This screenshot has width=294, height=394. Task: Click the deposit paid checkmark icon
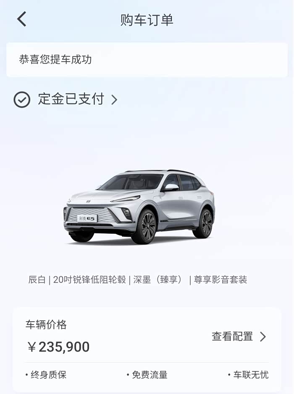(22, 100)
